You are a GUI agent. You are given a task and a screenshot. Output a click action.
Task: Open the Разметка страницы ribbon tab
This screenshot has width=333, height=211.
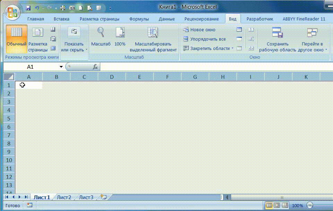(100, 19)
